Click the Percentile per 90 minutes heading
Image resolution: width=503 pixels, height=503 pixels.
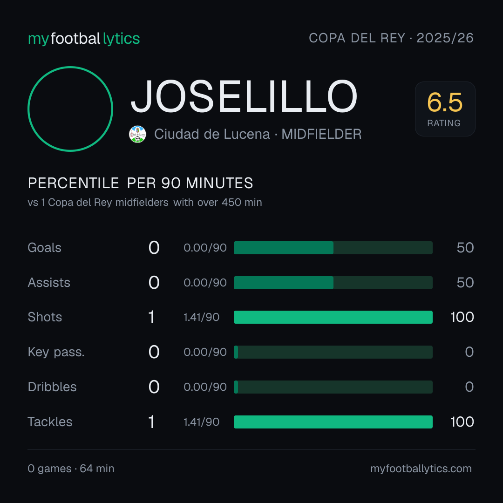tap(141, 183)
